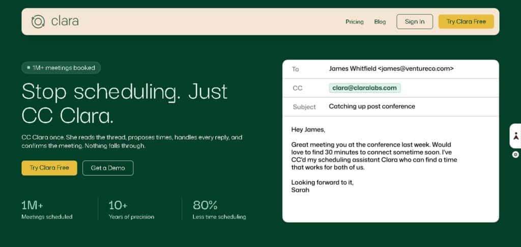
Task: Click the 'CC' field label
Action: (297, 88)
